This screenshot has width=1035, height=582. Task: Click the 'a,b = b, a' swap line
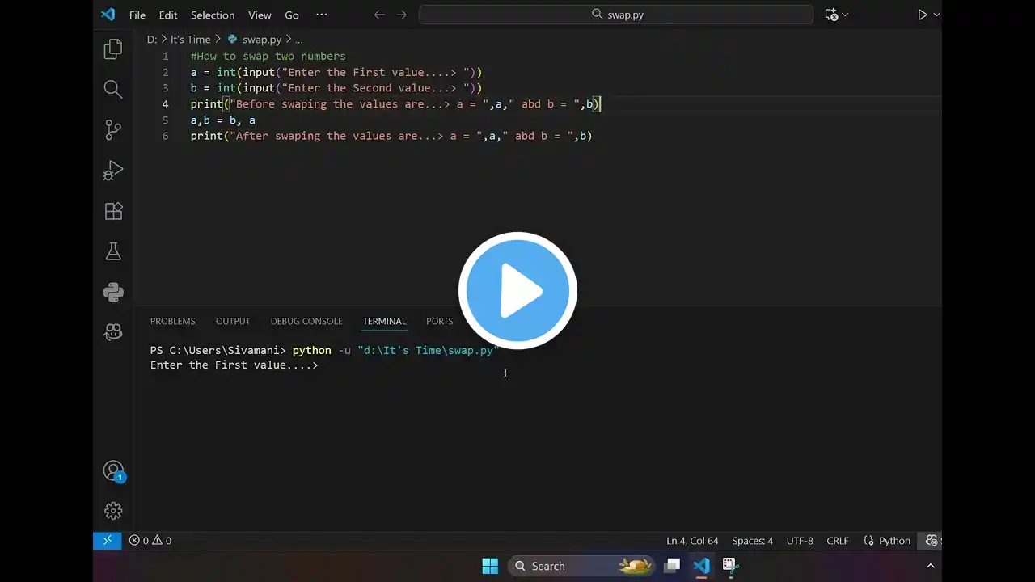click(x=223, y=120)
